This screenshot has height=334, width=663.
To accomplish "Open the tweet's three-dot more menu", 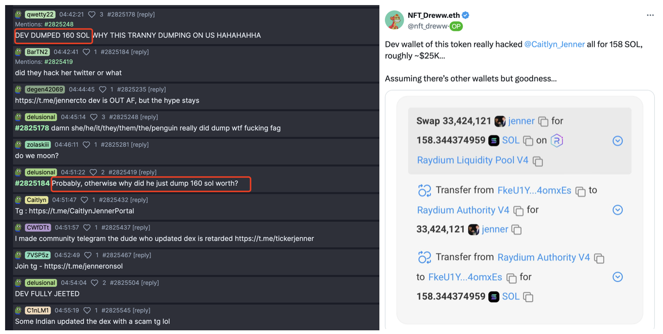I will click(x=650, y=15).
